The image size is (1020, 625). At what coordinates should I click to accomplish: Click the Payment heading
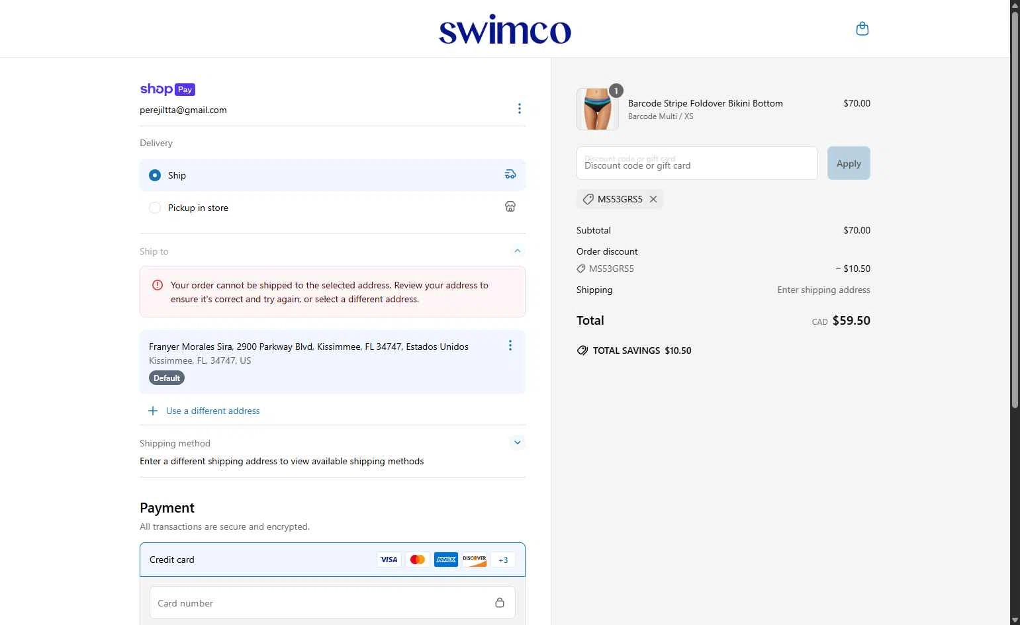tap(167, 508)
